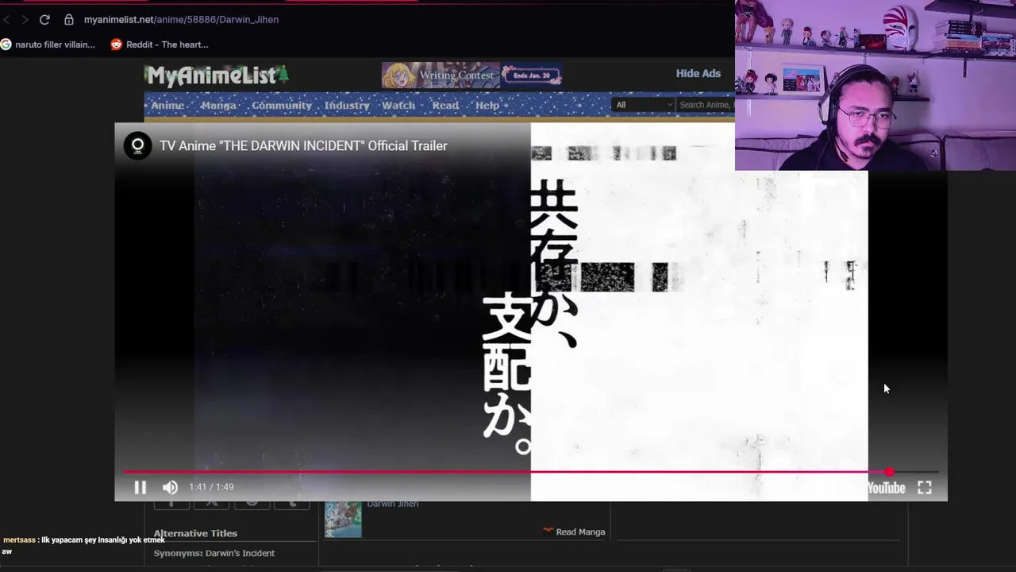Click the MyAnimeList logo

[x=216, y=75]
